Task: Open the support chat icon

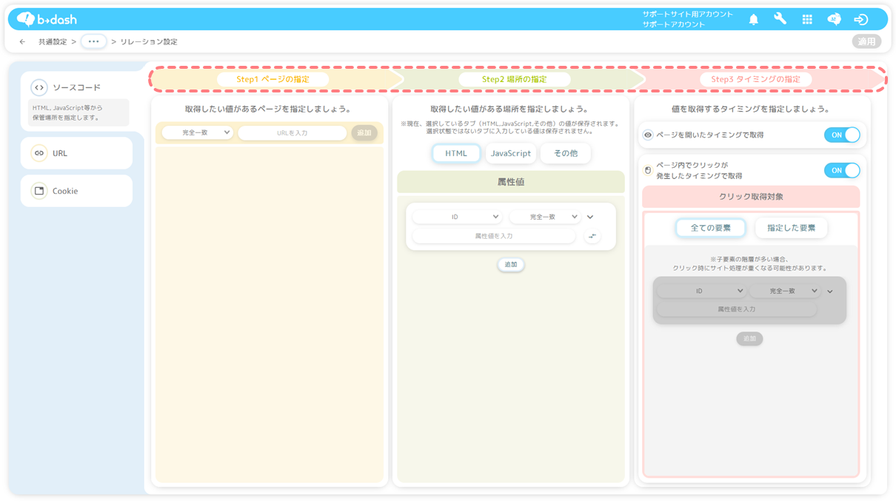Action: tap(834, 20)
